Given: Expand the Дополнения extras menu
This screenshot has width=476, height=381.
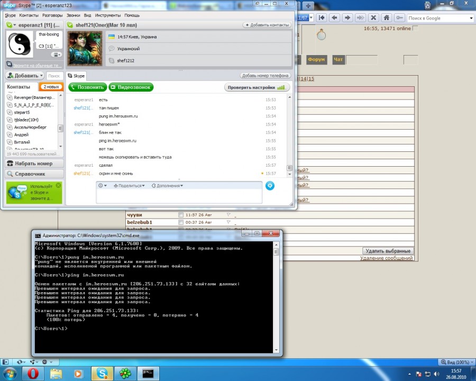Looking at the screenshot, I should point(167,186).
